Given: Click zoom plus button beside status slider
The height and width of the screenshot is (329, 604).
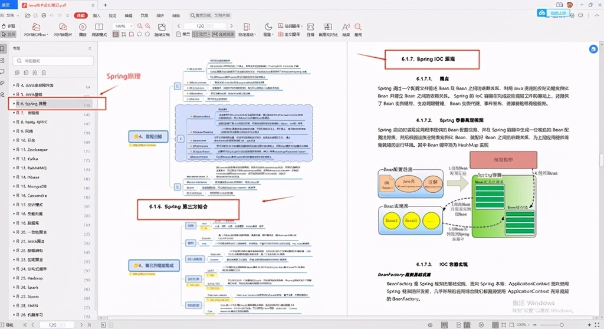Looking at the screenshot, I should tap(589, 325).
